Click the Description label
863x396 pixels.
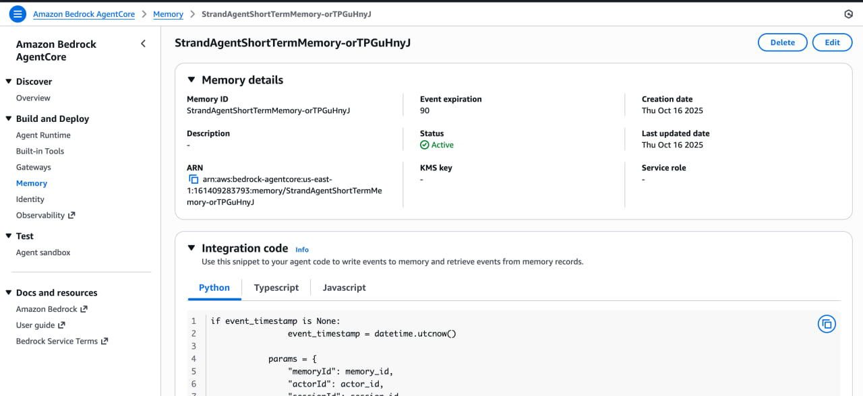(x=208, y=133)
